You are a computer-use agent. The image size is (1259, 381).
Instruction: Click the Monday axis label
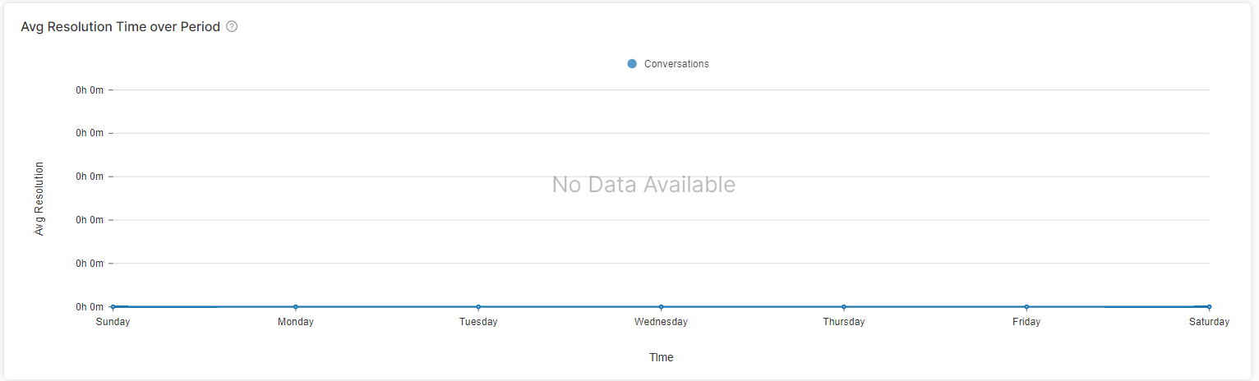tap(296, 322)
